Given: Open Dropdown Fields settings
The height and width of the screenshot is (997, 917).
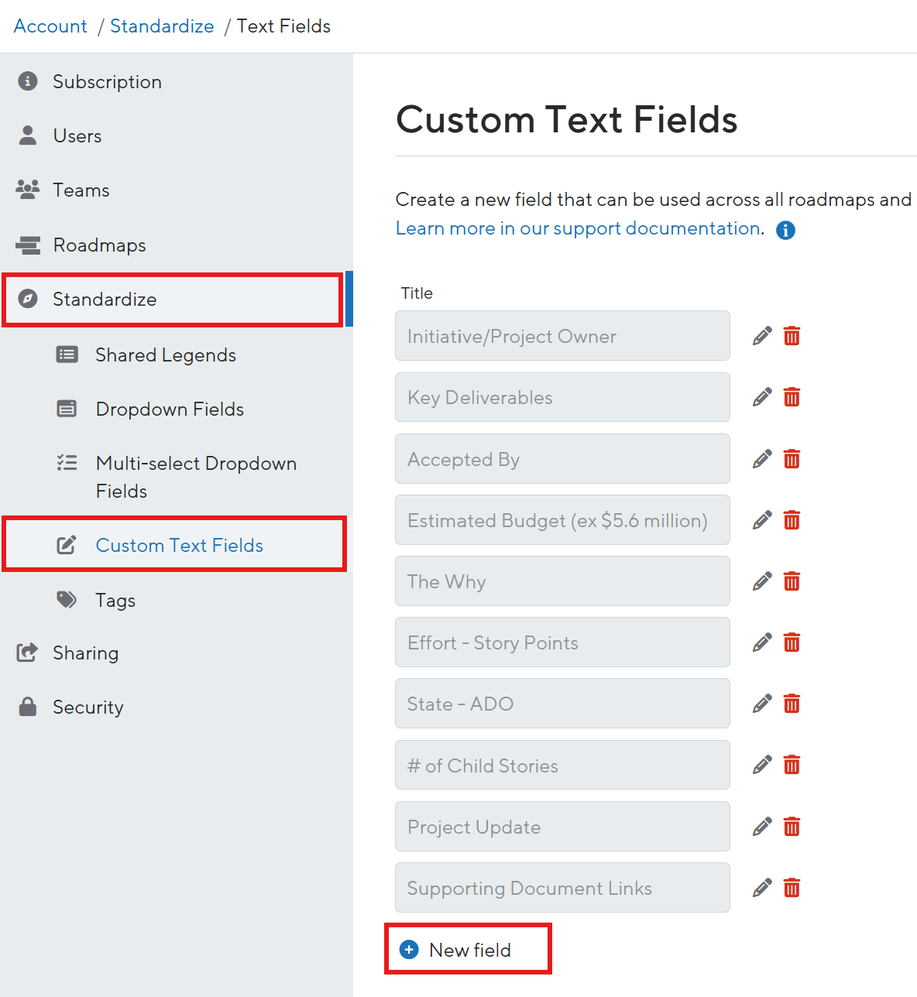Looking at the screenshot, I should [x=170, y=409].
